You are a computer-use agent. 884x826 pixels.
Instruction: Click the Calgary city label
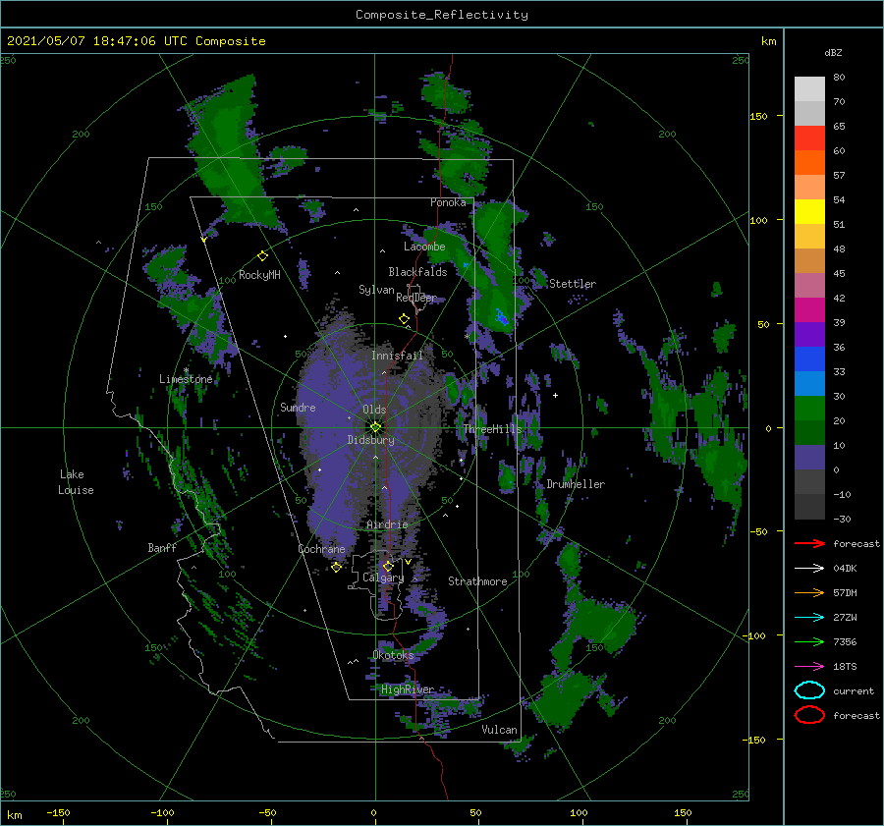click(383, 578)
